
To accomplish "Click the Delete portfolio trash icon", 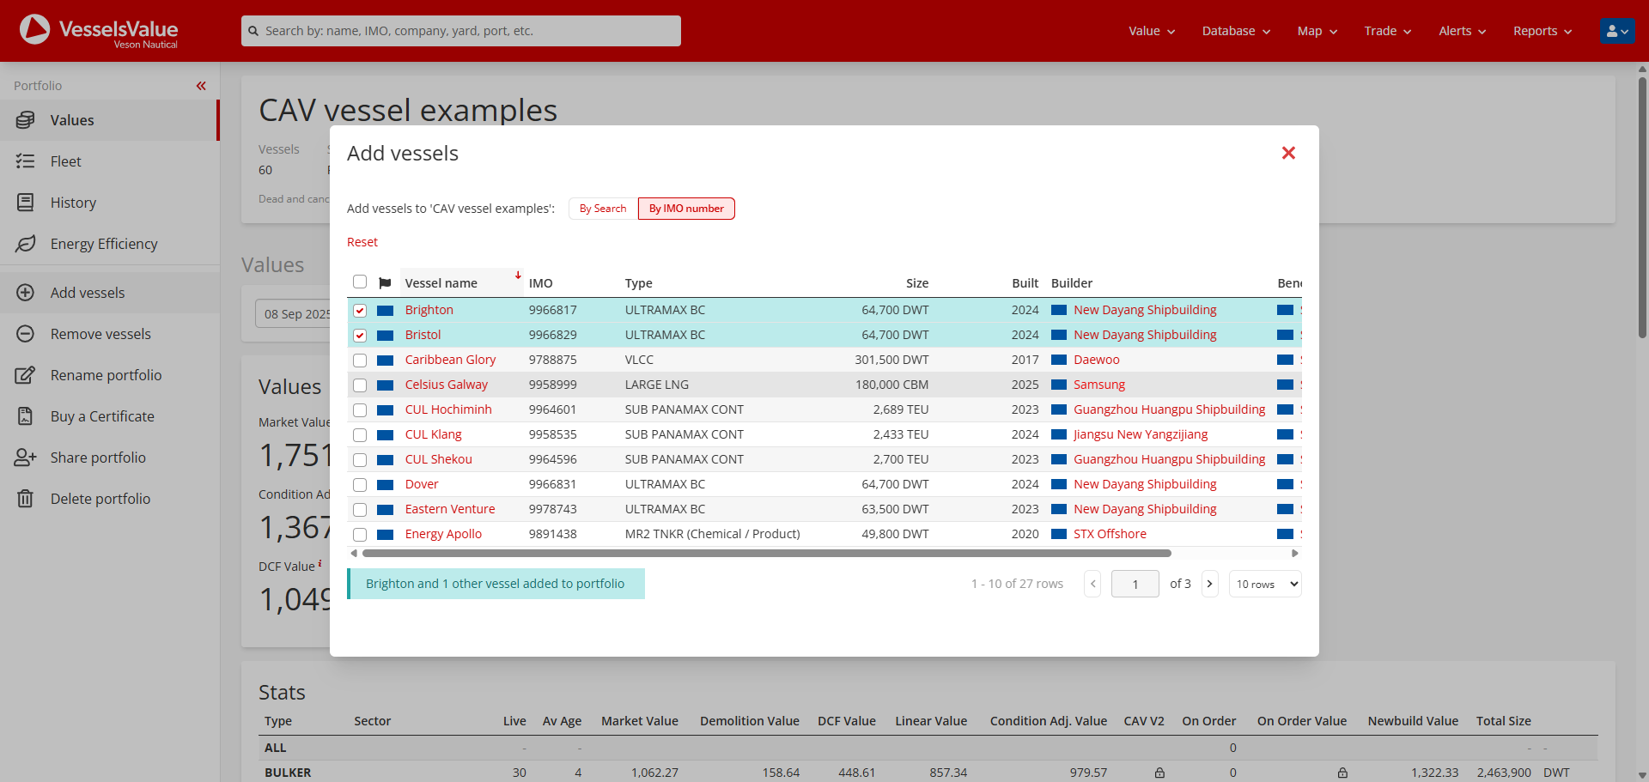I will tap(26, 499).
